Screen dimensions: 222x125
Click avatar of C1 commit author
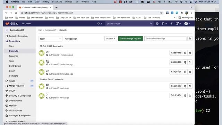pyautogui.click(x=42, y=96)
